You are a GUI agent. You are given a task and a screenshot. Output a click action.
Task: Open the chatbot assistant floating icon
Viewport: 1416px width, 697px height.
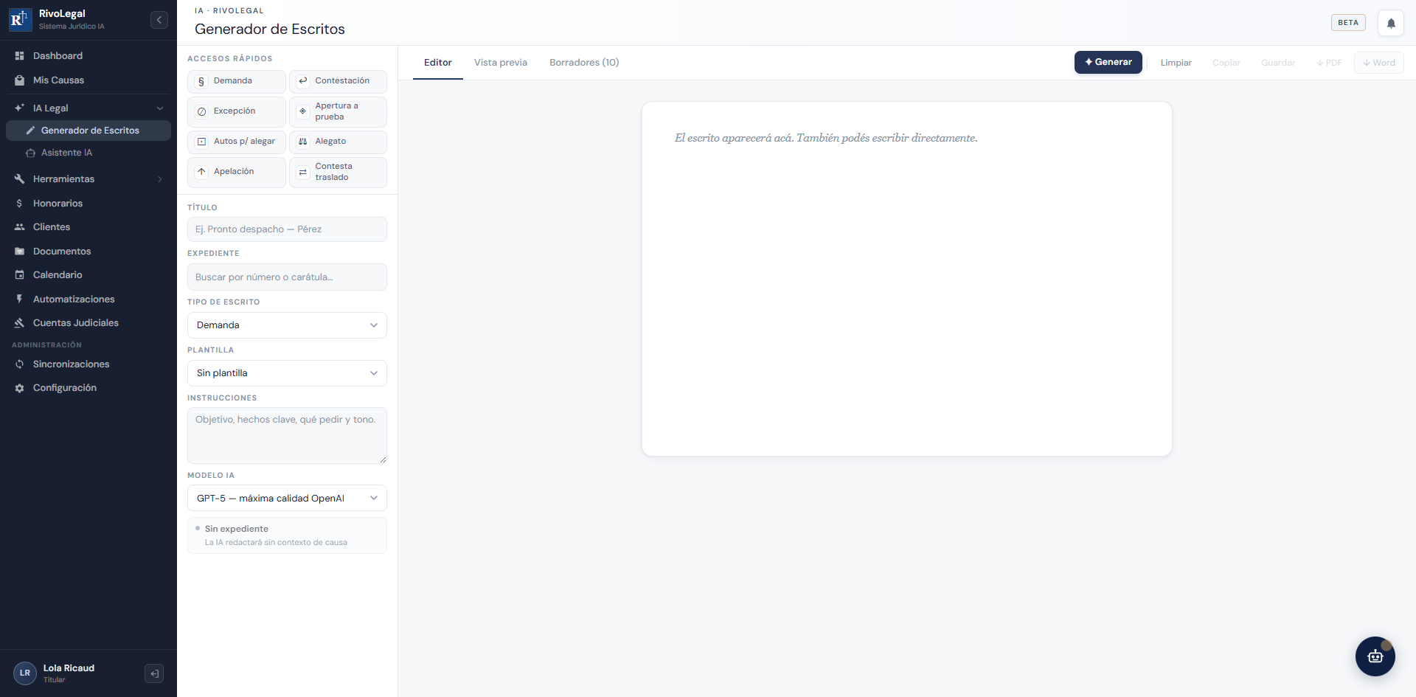(1375, 656)
